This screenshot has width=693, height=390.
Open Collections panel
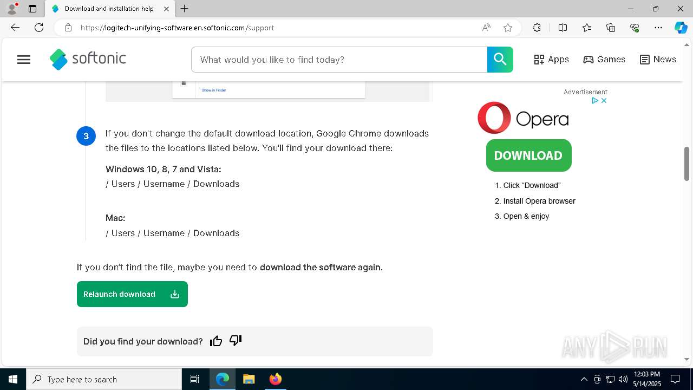click(611, 28)
